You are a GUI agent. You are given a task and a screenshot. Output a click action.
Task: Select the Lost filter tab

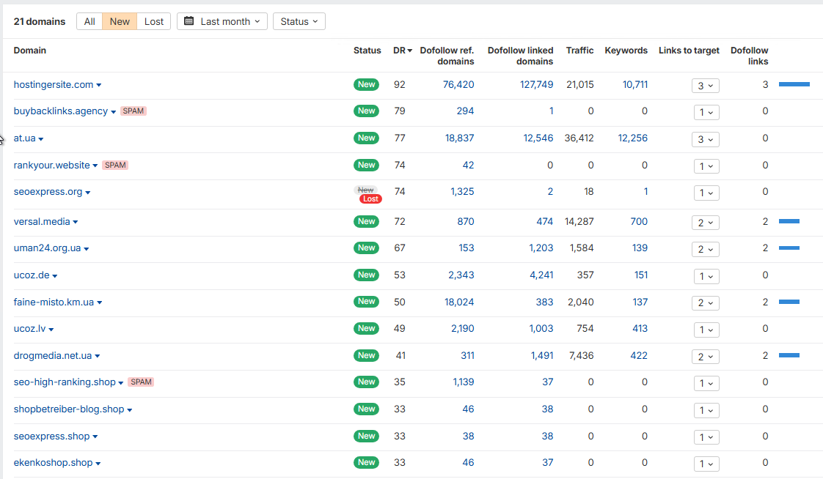coord(154,21)
